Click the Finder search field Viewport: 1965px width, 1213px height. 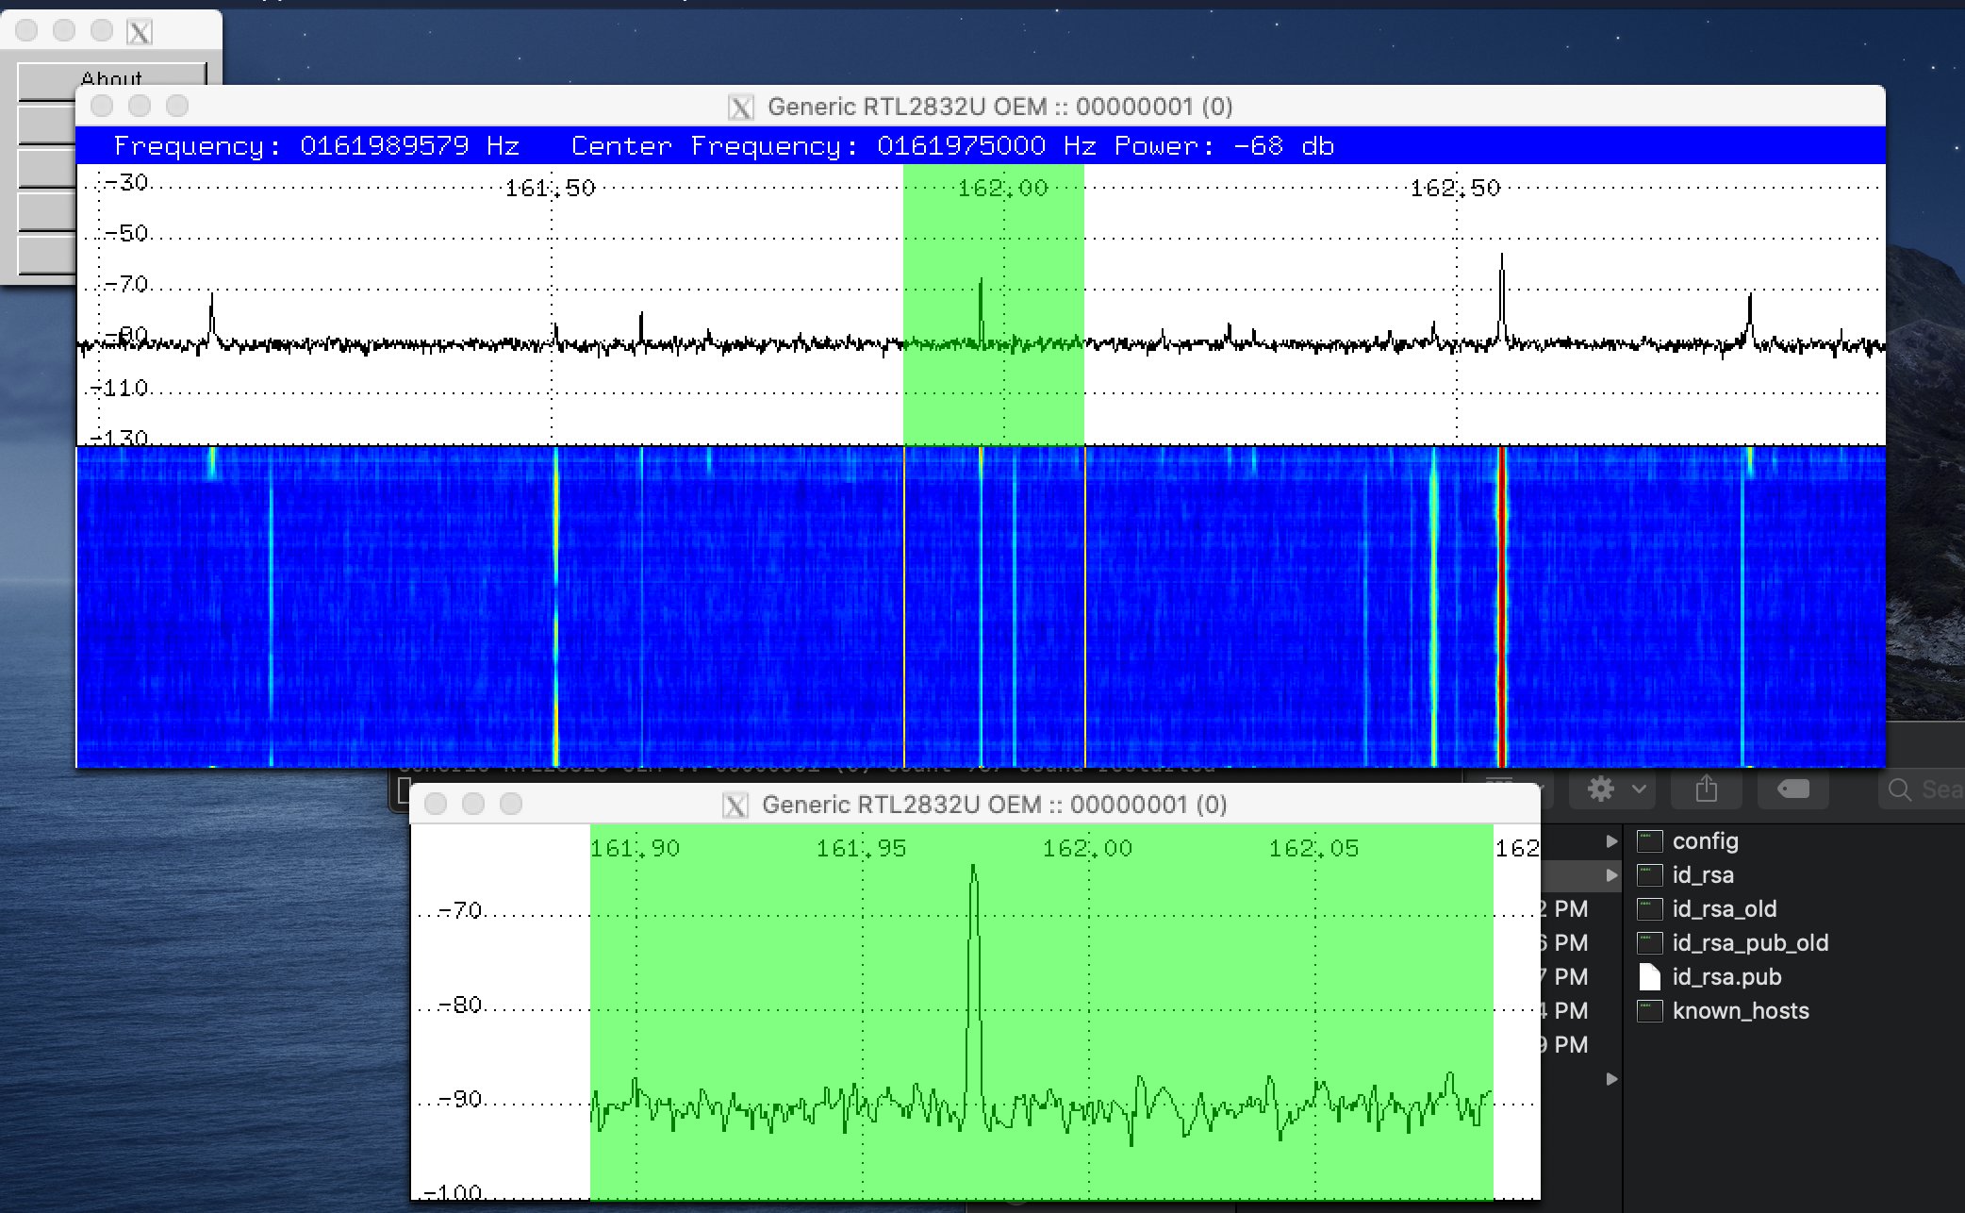pos(1924,789)
